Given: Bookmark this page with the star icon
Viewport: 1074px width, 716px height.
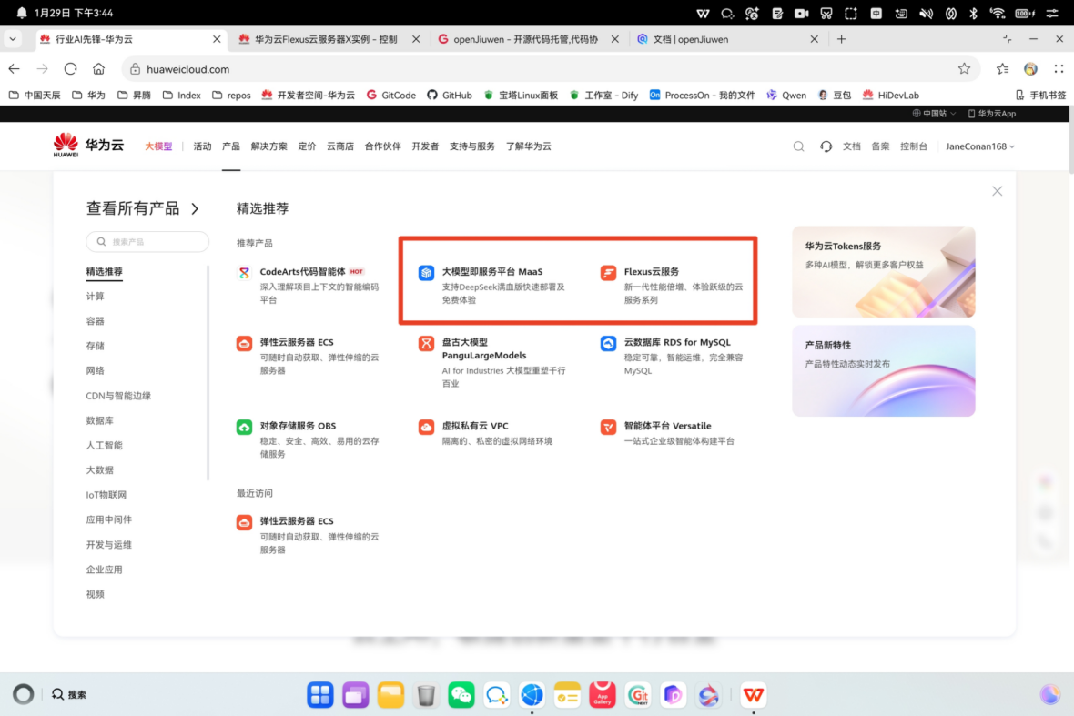Looking at the screenshot, I should 965,68.
